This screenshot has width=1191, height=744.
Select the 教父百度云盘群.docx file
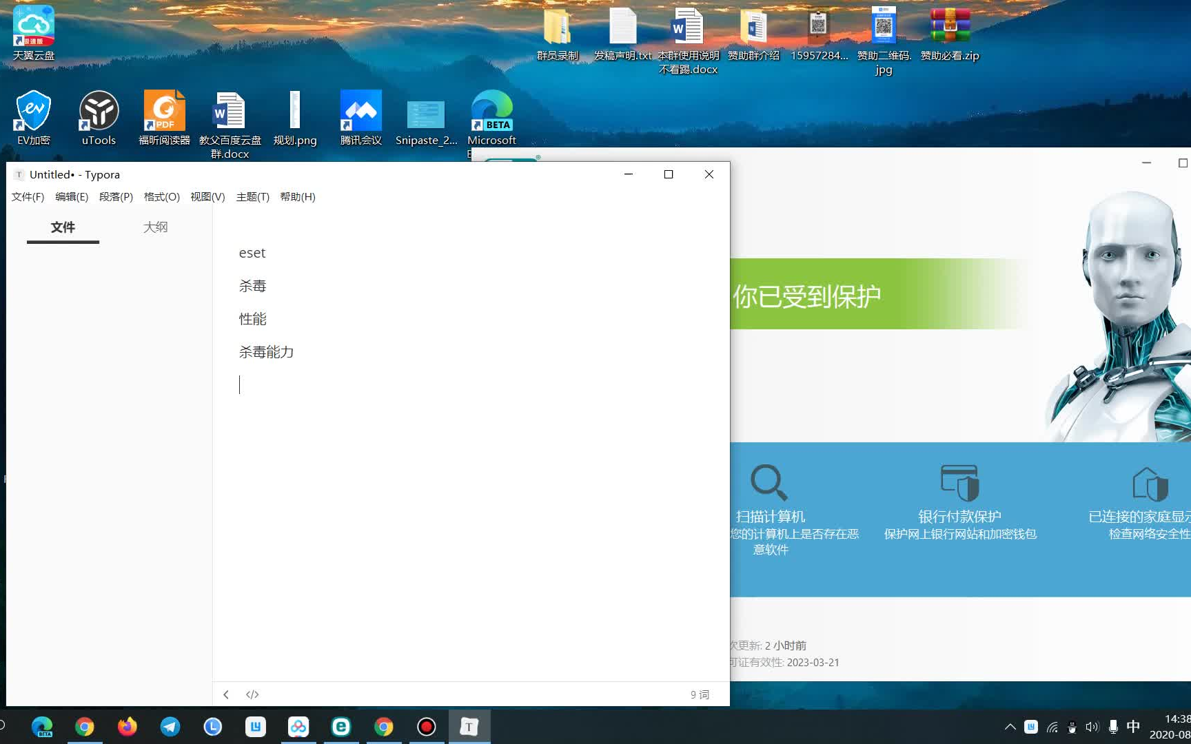[230, 125]
